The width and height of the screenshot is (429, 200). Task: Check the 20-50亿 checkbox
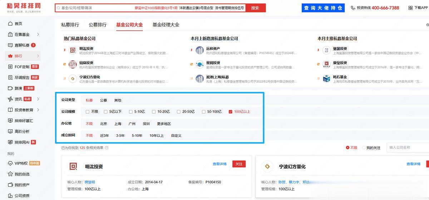pyautogui.click(x=178, y=112)
